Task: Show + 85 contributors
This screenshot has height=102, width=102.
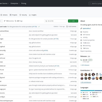Action: [x=86, y=82]
